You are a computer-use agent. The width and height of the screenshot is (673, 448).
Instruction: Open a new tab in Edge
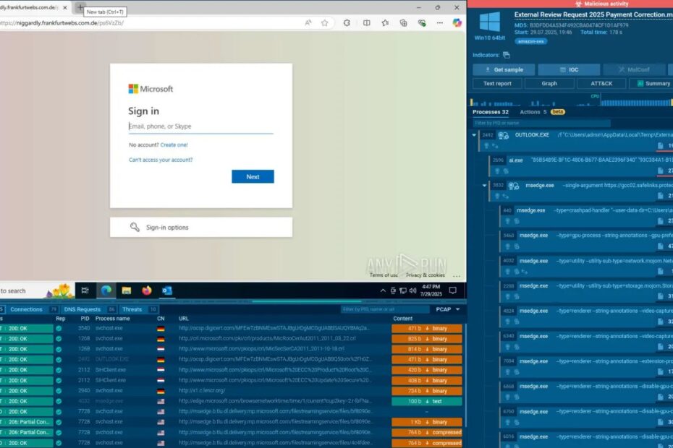[80, 7]
